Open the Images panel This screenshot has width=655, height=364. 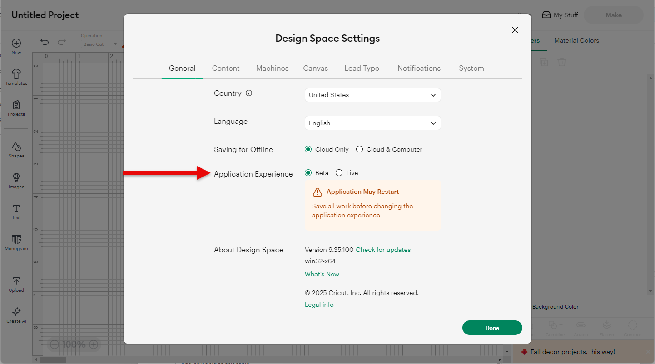16,179
